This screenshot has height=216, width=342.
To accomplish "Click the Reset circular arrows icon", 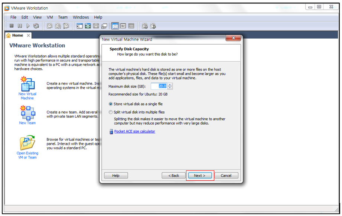I will (36, 26).
